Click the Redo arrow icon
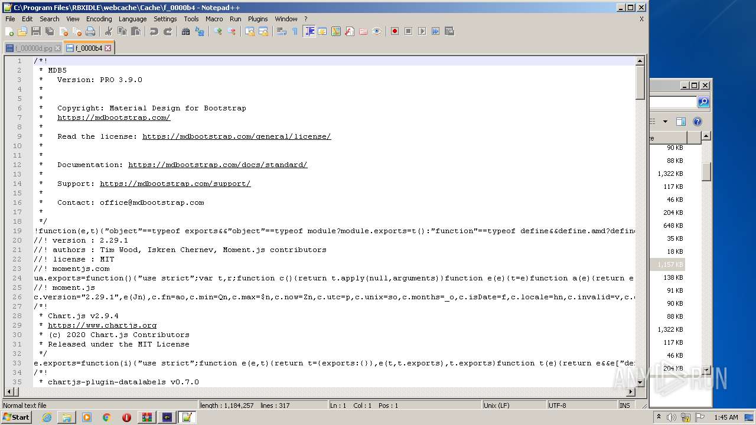 click(168, 31)
